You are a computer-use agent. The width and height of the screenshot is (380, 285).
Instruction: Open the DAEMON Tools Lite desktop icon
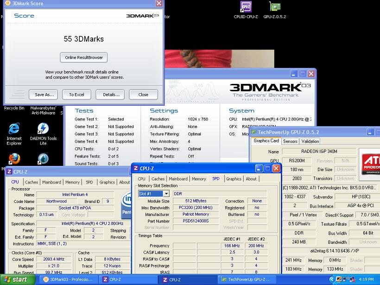tap(43, 128)
